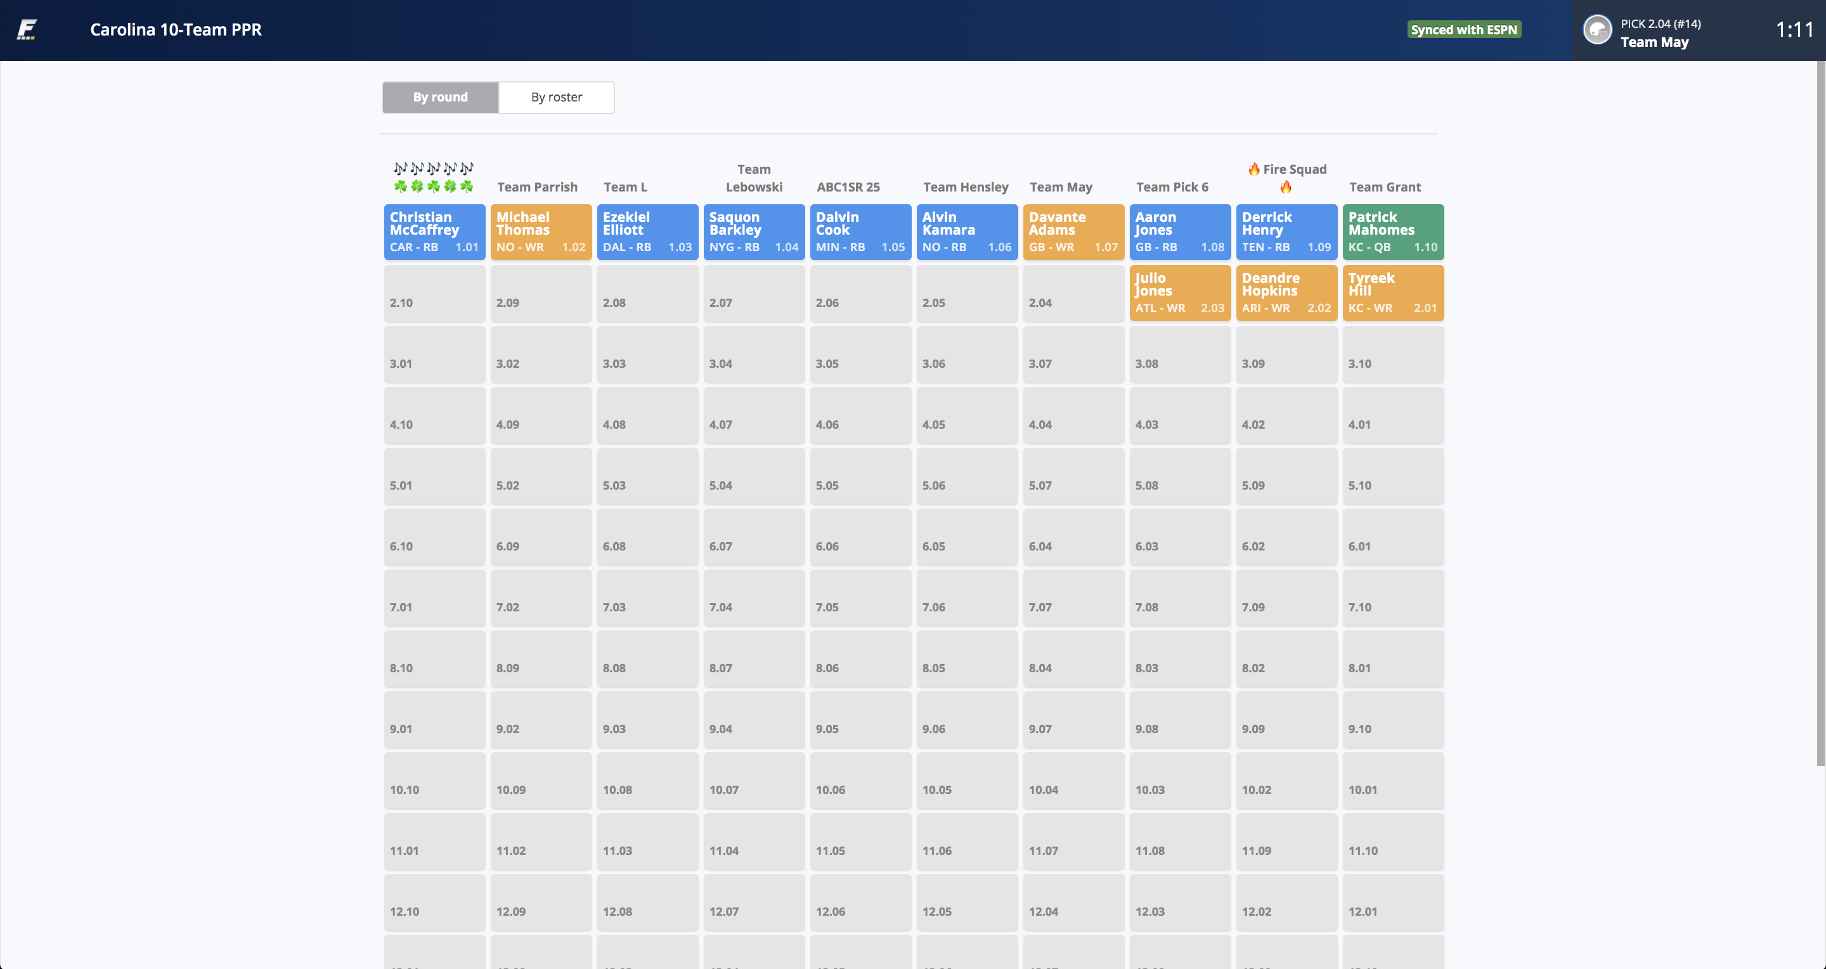
Task: Click the PICK 2.04 (#14) label
Action: (1660, 23)
